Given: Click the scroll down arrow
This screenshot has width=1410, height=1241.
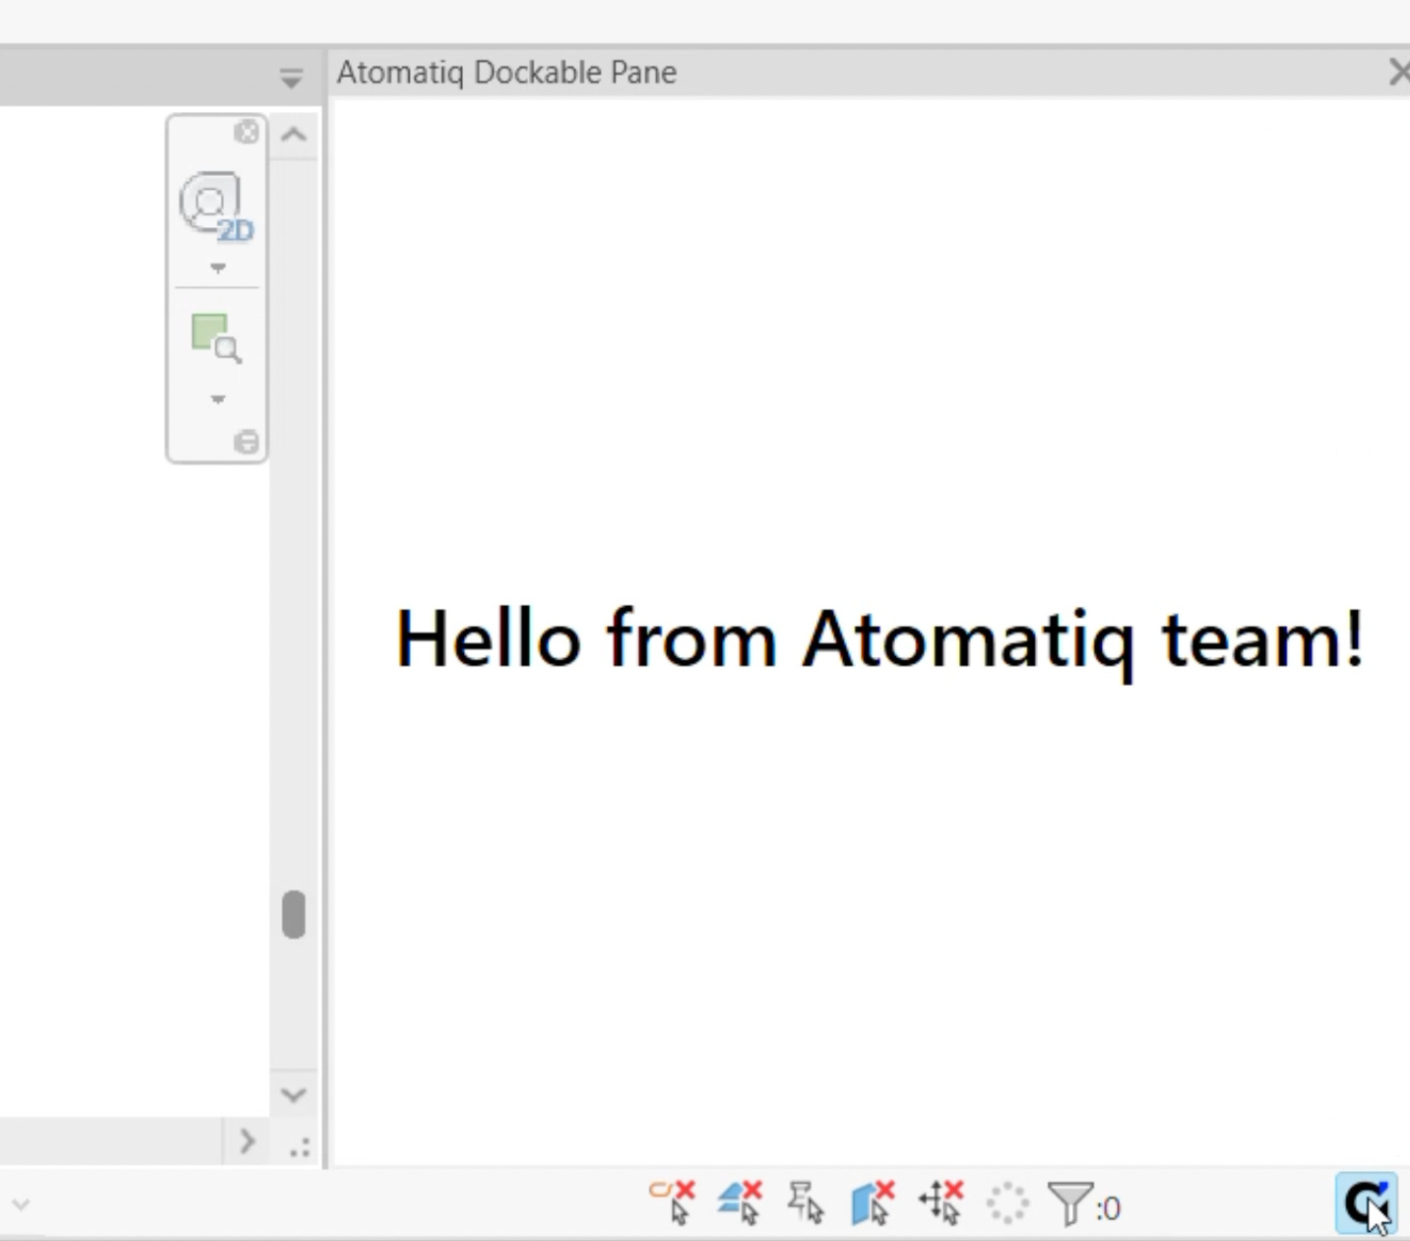Looking at the screenshot, I should tap(294, 1094).
